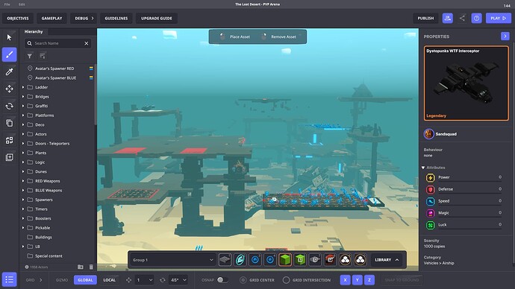The height and width of the screenshot is (289, 515).
Task: Toggle the Z axis button
Action: [369, 280]
